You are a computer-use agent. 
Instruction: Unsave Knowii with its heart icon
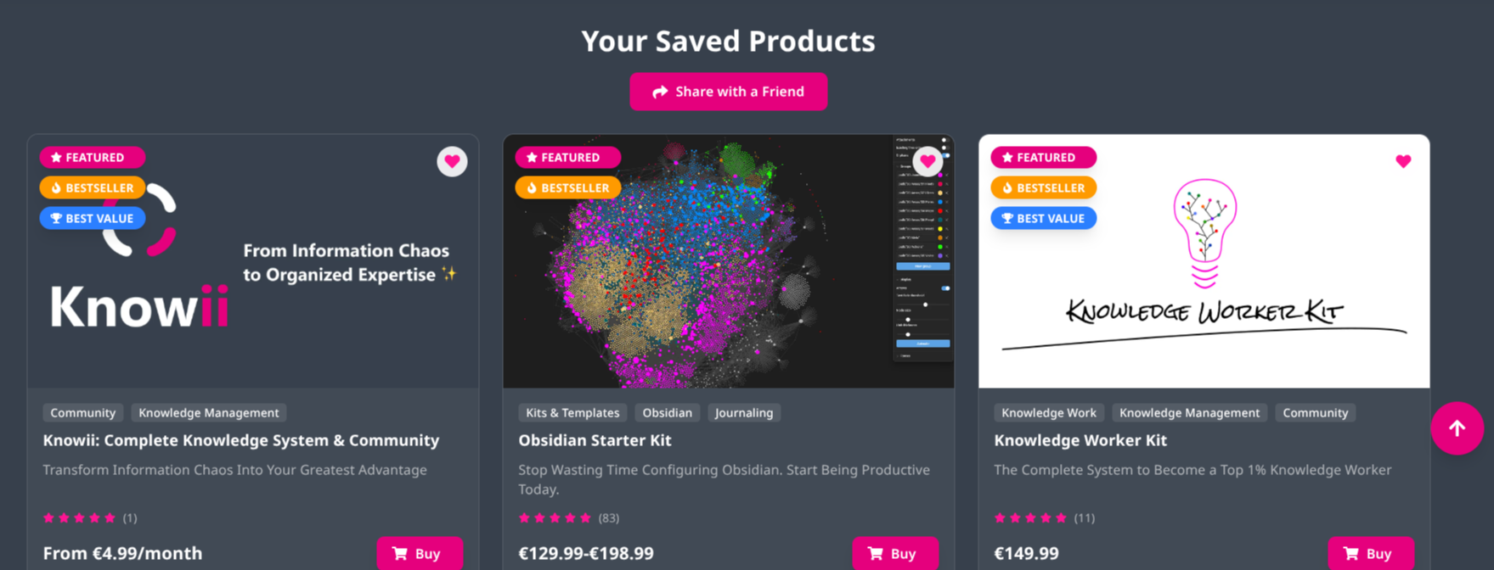click(x=452, y=161)
